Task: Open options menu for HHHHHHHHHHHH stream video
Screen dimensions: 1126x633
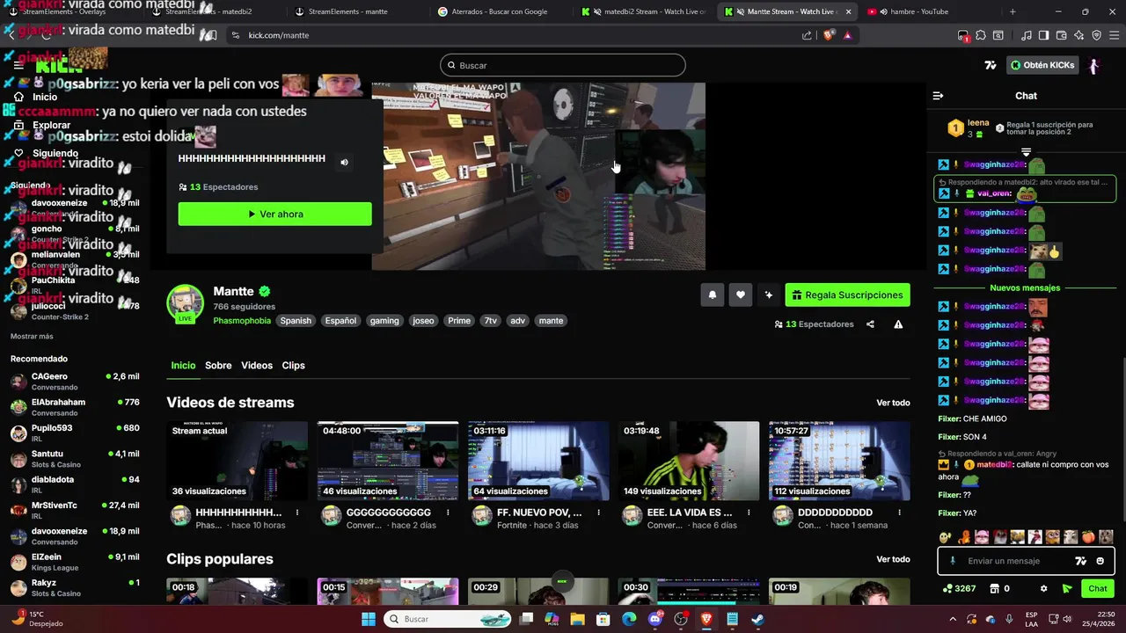Action: [297, 513]
